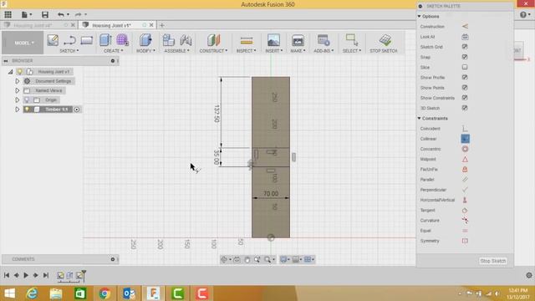Image resolution: width=535 pixels, height=301 pixels.
Task: Open the ADD-INS menu dropdown
Action: [x=324, y=50]
